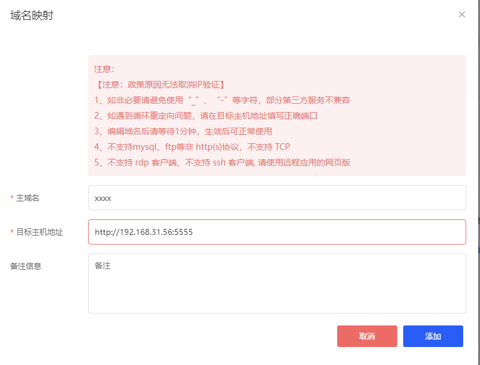
Task: Select notice item 2 about 循环重定向问题
Action: tap(205, 116)
